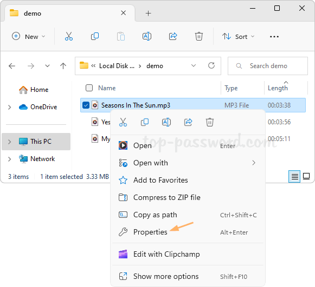Click the Delete trash icon in the main toolbar
315x287 pixels.
point(199,36)
